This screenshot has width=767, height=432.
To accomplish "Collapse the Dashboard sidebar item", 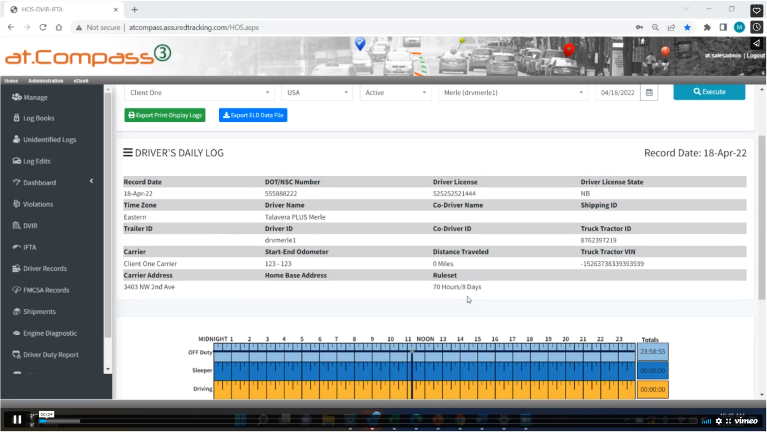I will (91, 182).
